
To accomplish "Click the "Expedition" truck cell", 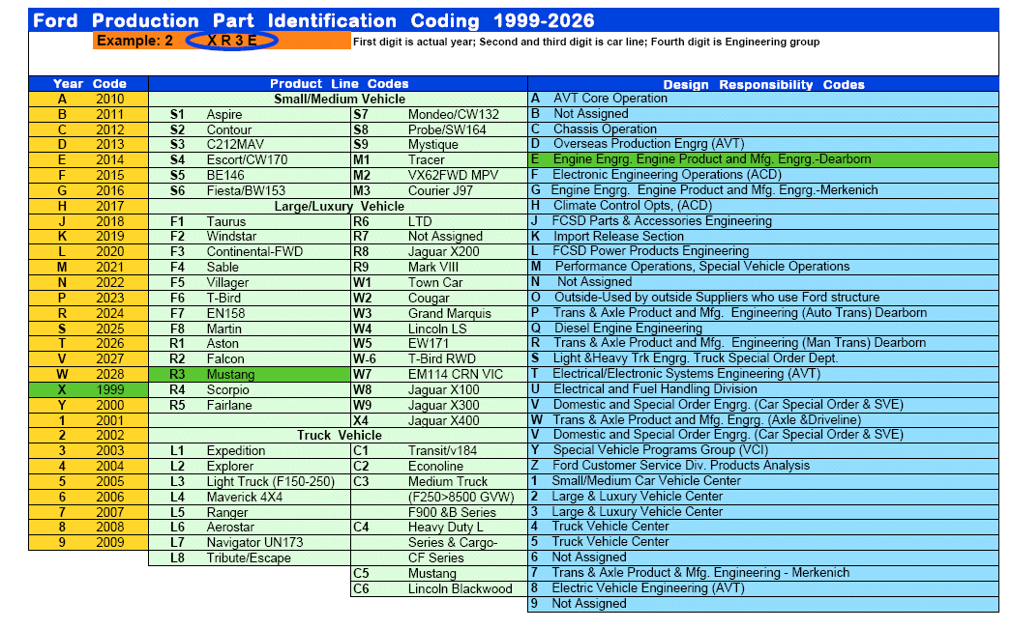I will point(235,450).
